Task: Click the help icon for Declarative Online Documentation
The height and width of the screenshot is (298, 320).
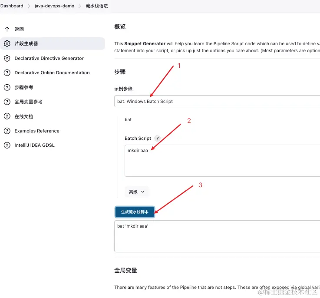Action: click(x=7, y=73)
